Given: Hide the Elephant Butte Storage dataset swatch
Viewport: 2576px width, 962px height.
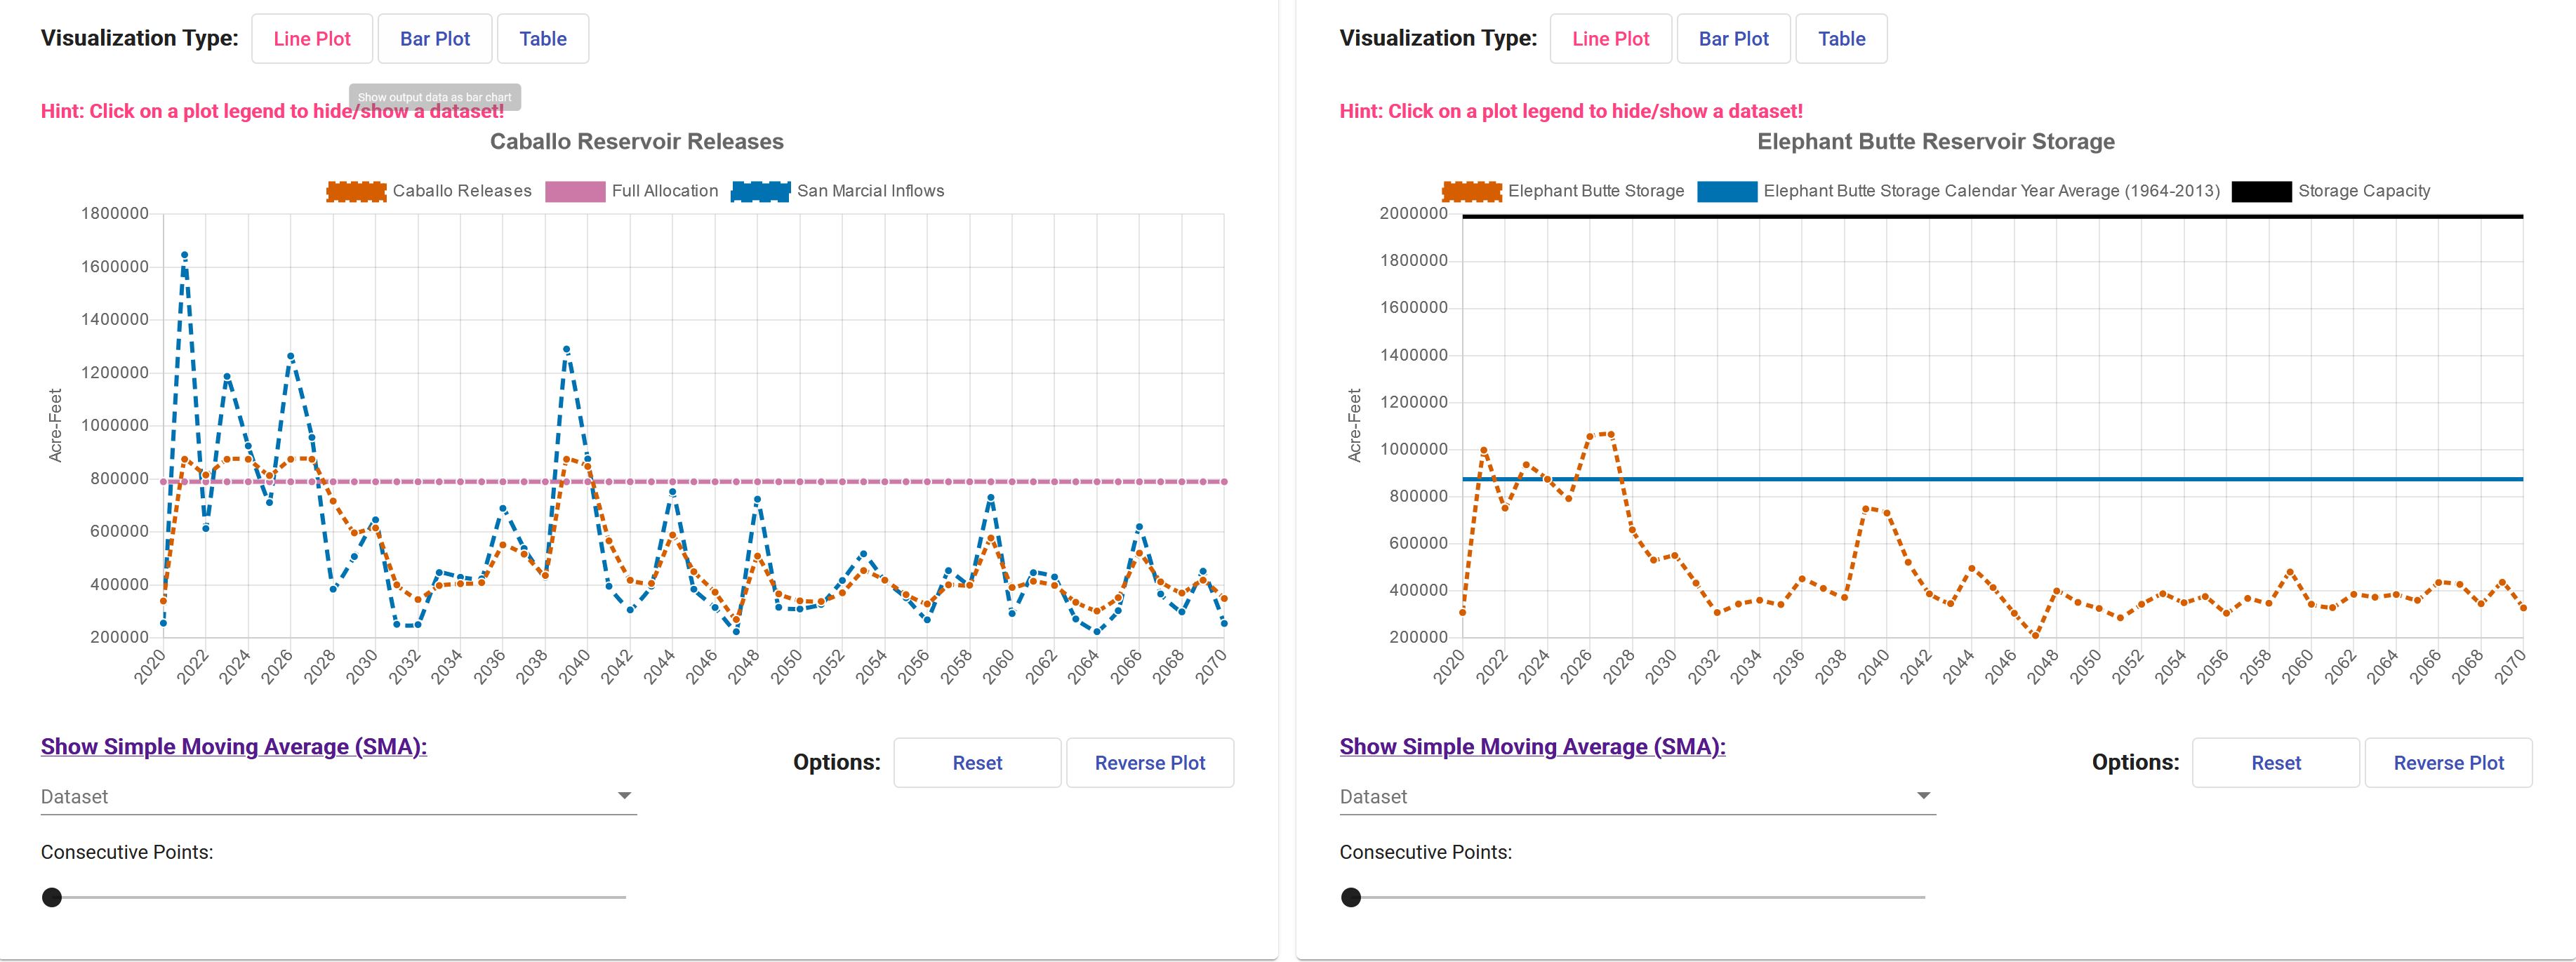Looking at the screenshot, I should coord(1472,191).
